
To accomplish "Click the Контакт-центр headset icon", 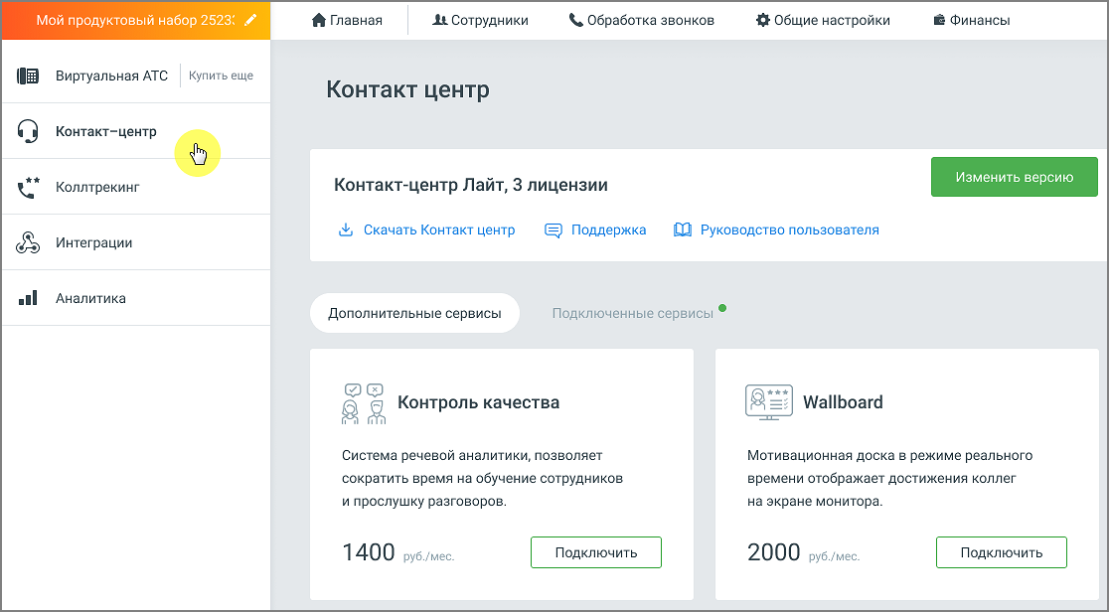I will (x=28, y=131).
